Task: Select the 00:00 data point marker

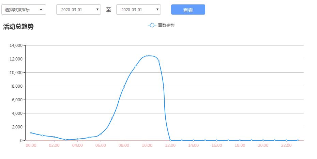Action: pyautogui.click(x=31, y=133)
